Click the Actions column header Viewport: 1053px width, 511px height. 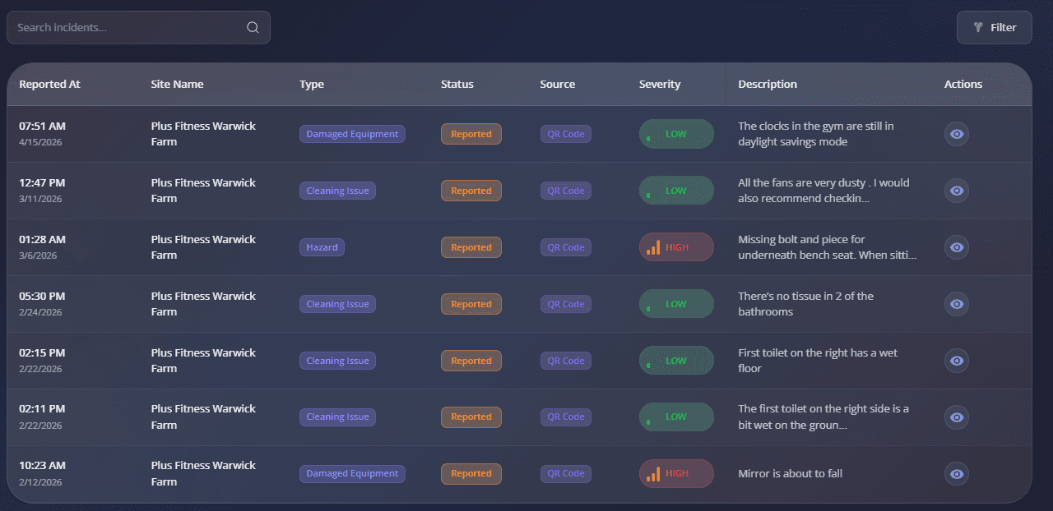[963, 84]
